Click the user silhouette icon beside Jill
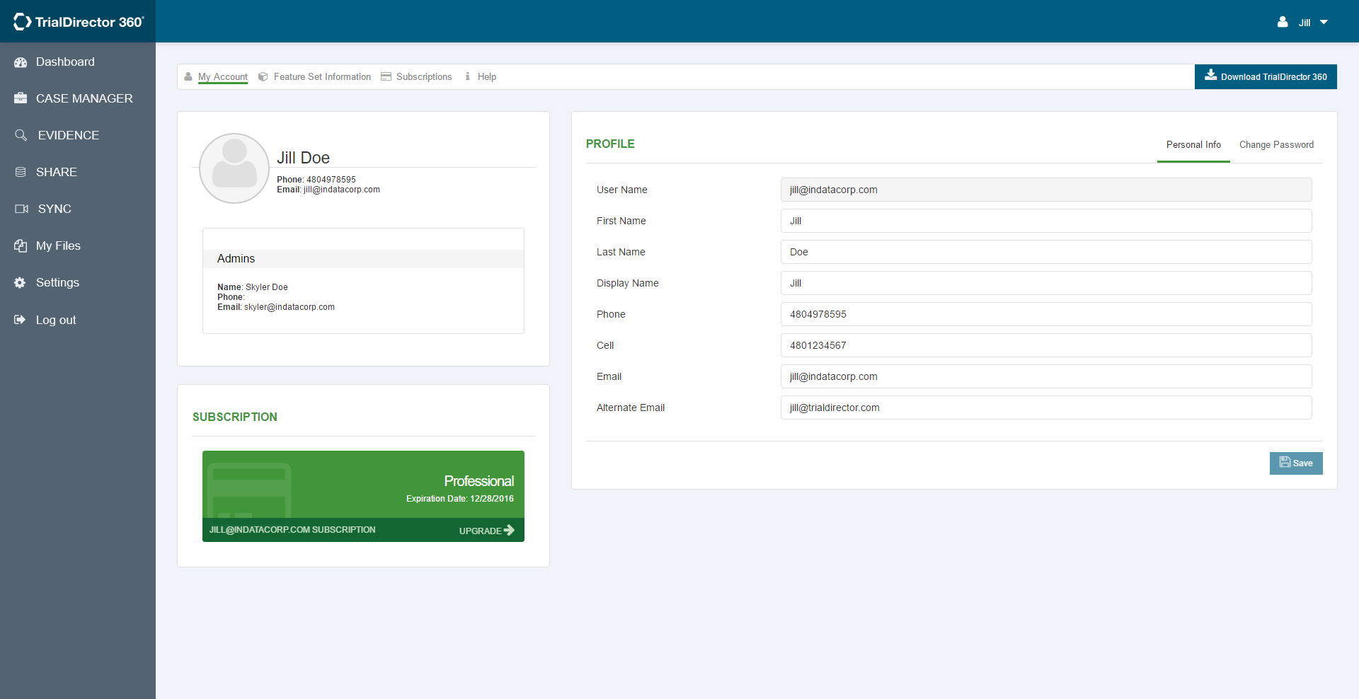1359x699 pixels. 1283,22
